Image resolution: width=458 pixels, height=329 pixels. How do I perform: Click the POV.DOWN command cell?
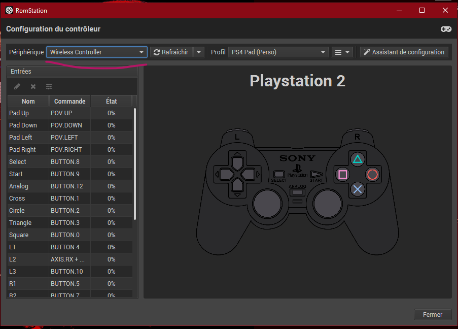[x=69, y=125]
